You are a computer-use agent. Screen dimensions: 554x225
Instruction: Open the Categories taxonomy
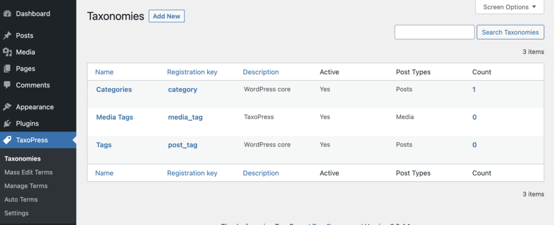[x=114, y=90]
